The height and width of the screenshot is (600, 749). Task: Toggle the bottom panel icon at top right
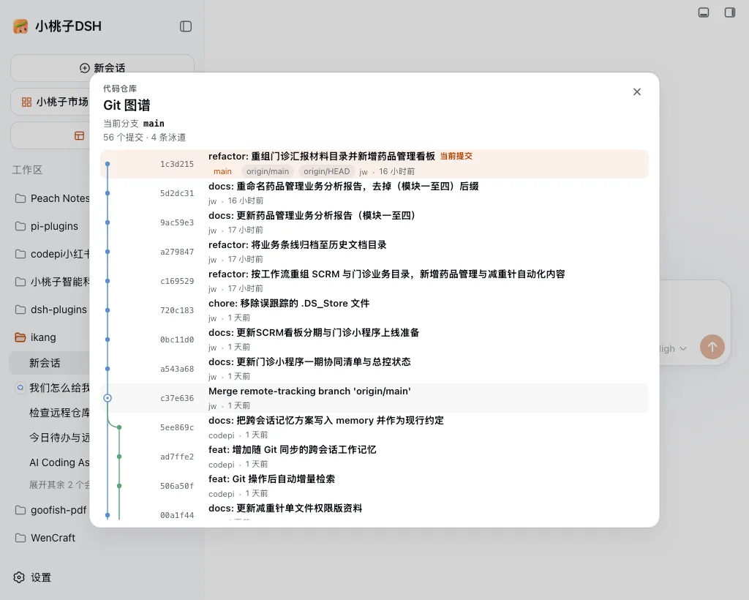pyautogui.click(x=704, y=12)
